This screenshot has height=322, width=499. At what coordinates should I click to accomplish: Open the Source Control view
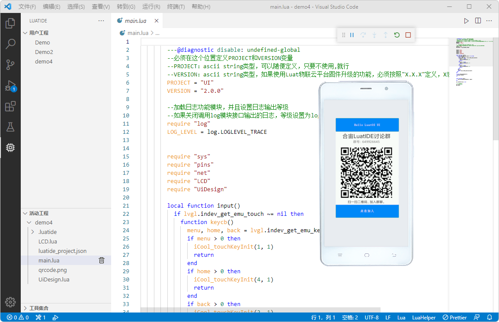(10, 64)
